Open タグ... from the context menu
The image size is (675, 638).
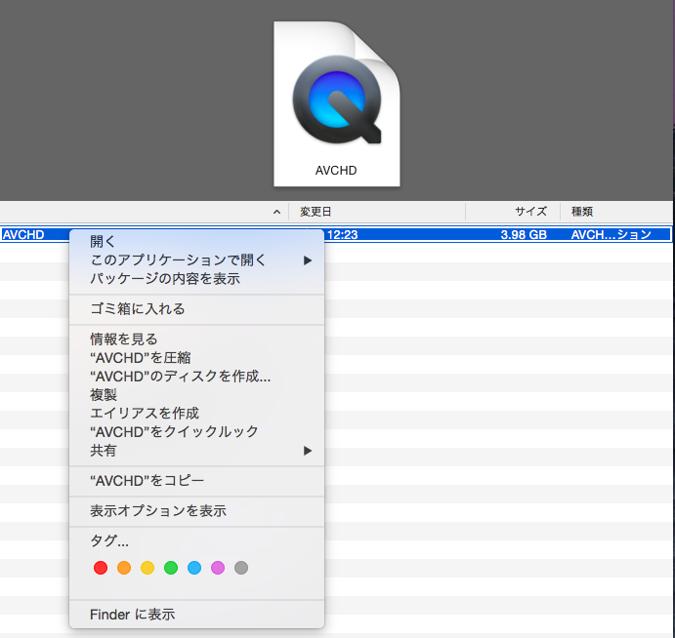109,541
